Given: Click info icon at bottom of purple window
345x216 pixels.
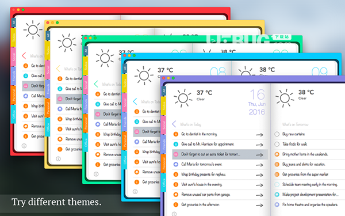Looking at the screenshot, I should coord(174,214).
